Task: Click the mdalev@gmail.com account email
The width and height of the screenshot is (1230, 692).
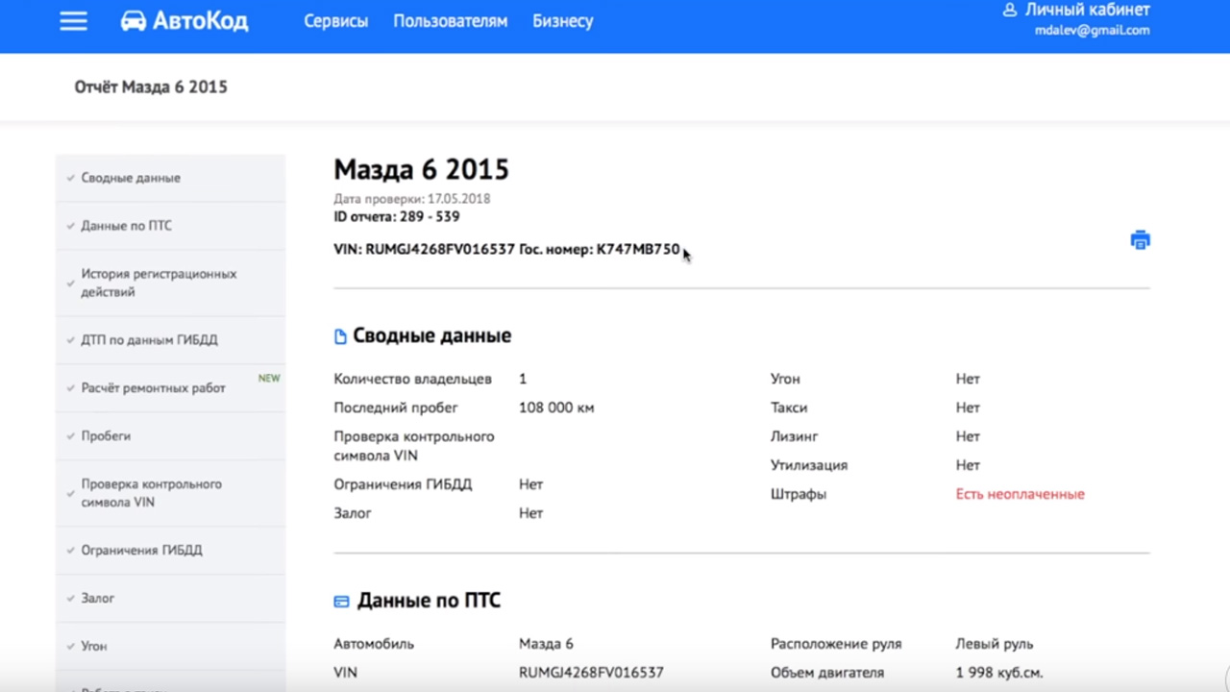Action: (1092, 30)
